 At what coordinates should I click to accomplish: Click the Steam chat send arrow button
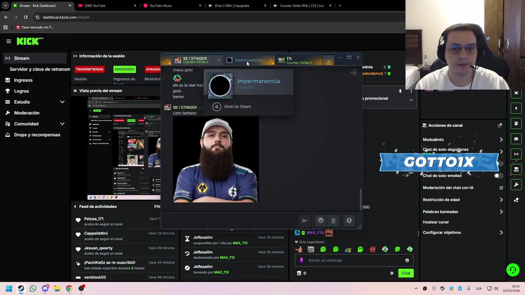click(x=305, y=220)
